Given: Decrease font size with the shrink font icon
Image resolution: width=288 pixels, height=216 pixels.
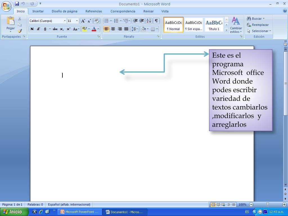Looking at the screenshot, I should point(89,21).
